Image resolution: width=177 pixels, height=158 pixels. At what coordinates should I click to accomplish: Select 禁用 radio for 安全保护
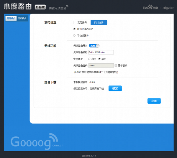(x=99, y=59)
